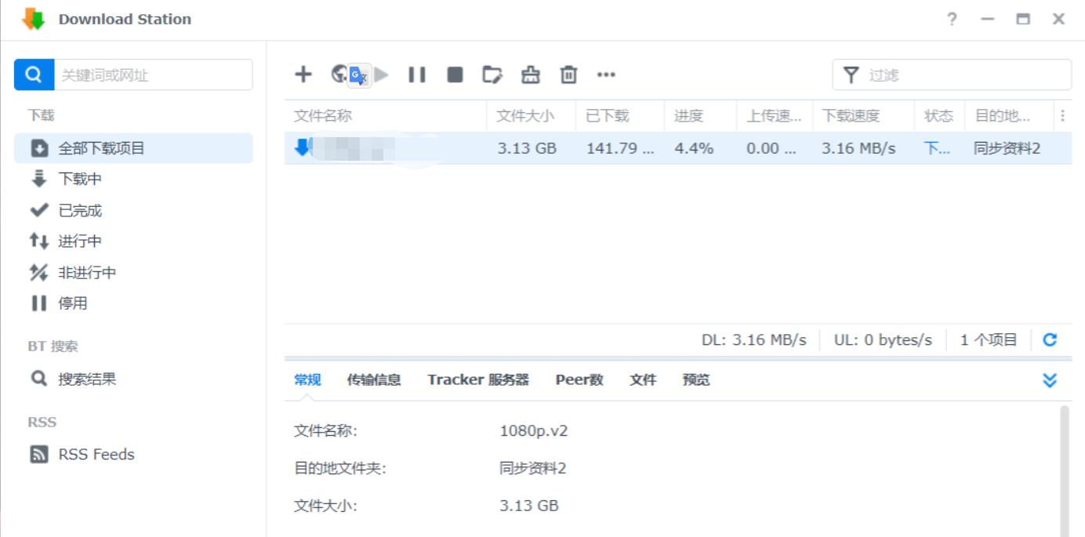1085x537 pixels.
Task: Pause the selected download task
Action: coord(418,74)
